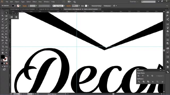The image size is (170, 95).
Task: Select the Eyedropper tool
Action: point(3,43)
